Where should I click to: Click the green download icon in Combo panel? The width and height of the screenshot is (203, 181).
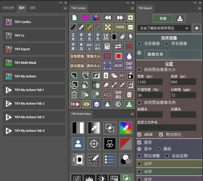tap(129, 104)
